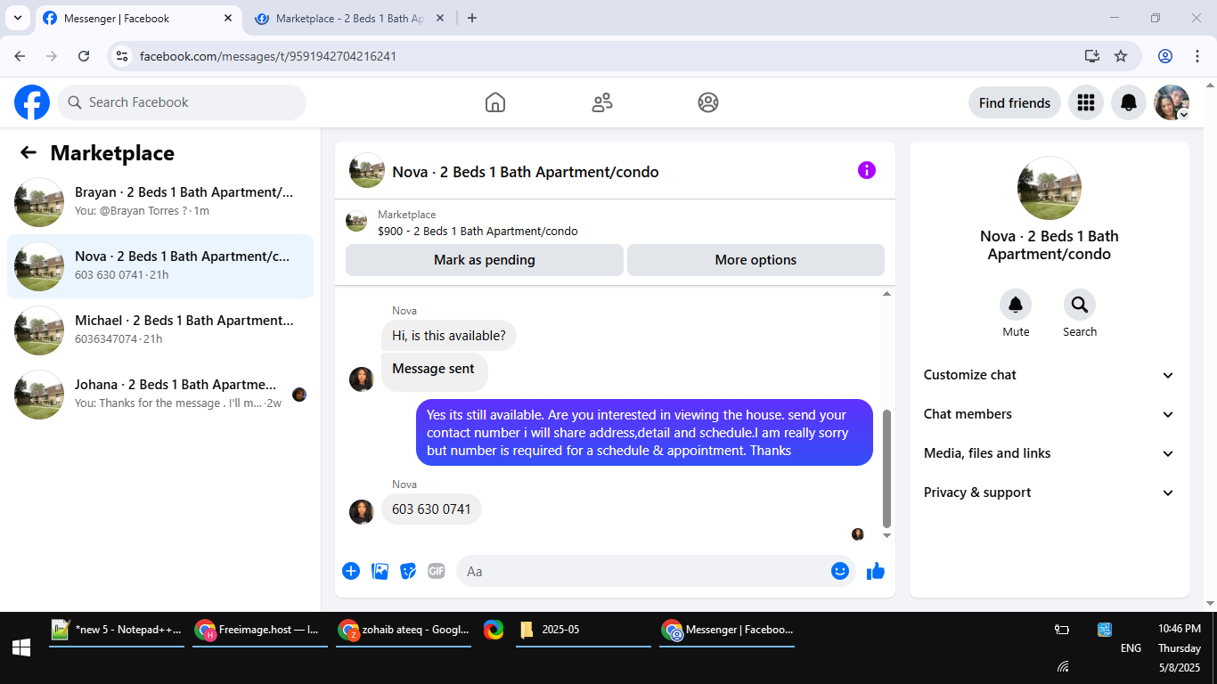Click the Search Facebook field
Screen dimensions: 1217x684
(x=182, y=102)
